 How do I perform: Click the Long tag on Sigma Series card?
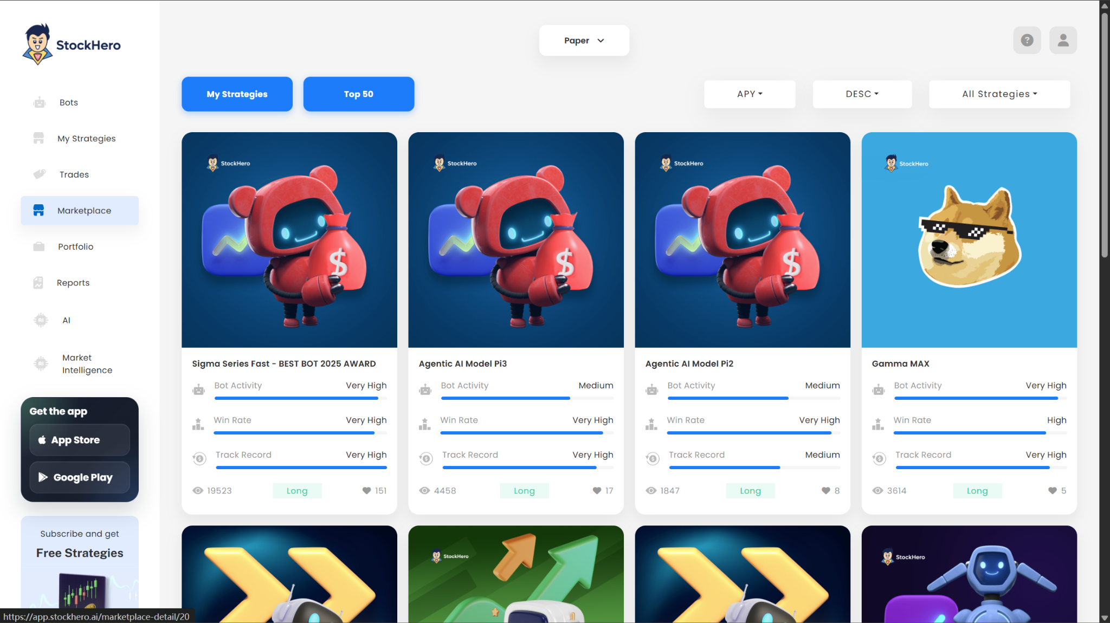tap(297, 490)
